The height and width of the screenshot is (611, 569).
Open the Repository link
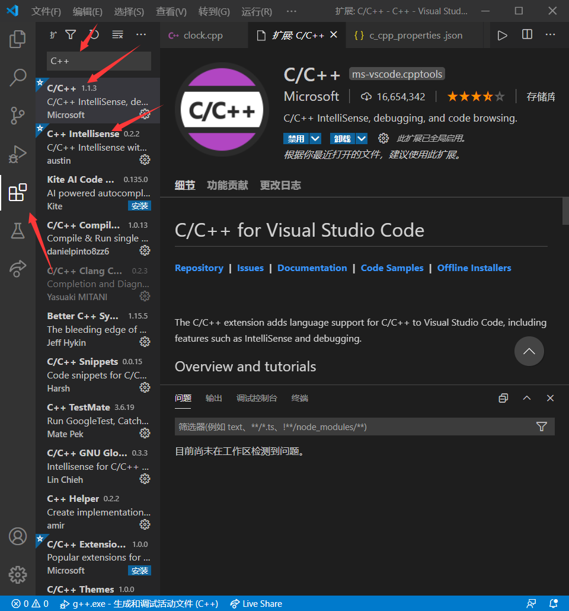(x=199, y=268)
